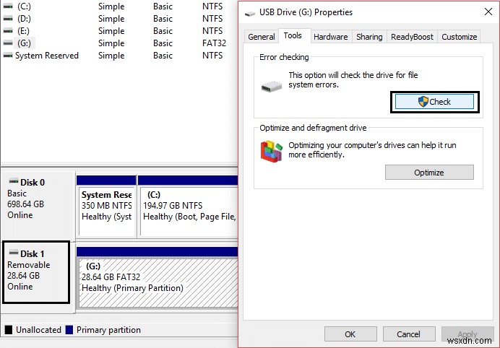Click the black Unallocated legend swatch
Image resolution: width=500 pixels, height=348 pixels.
[9, 329]
